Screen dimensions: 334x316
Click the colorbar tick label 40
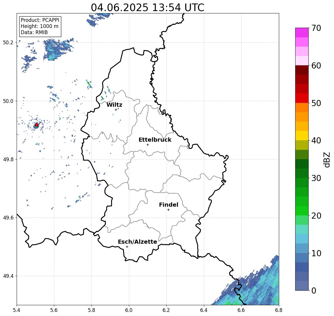316,141
